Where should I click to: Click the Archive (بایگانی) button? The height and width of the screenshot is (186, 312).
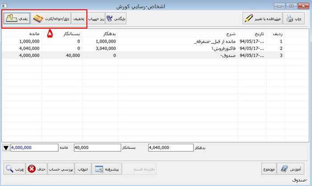[x=116, y=19]
